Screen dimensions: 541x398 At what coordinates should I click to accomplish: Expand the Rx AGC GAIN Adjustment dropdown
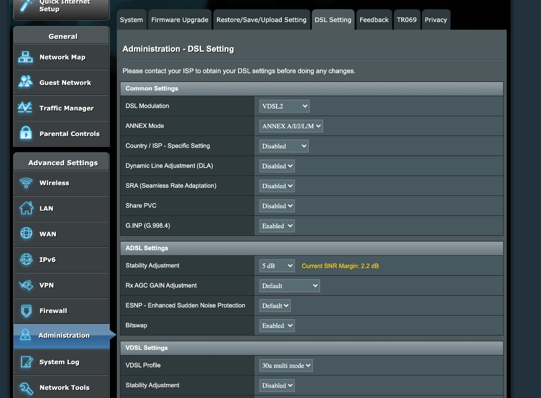[x=289, y=286]
